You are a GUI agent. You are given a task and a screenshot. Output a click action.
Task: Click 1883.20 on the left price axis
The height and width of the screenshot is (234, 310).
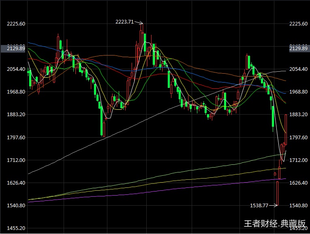(x=16, y=115)
